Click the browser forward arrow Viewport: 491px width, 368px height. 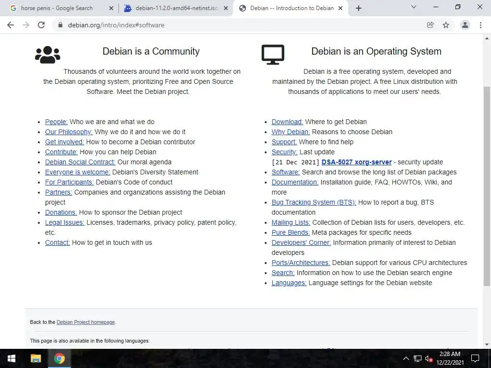[x=26, y=25]
